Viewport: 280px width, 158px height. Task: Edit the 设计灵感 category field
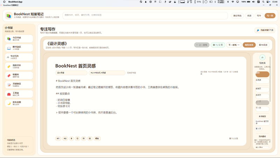pos(71,73)
